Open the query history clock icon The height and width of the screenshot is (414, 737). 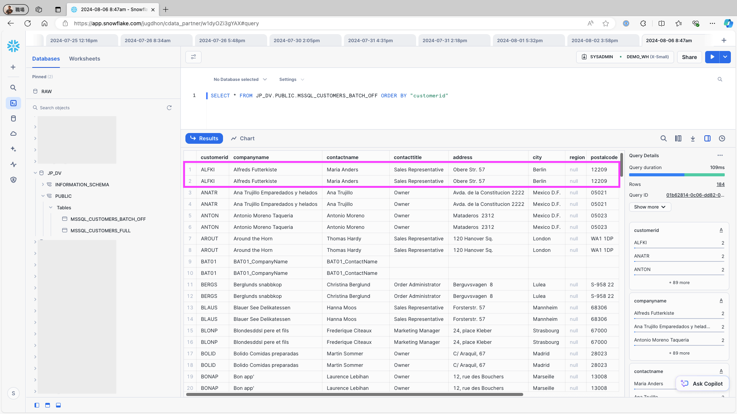coord(722,138)
